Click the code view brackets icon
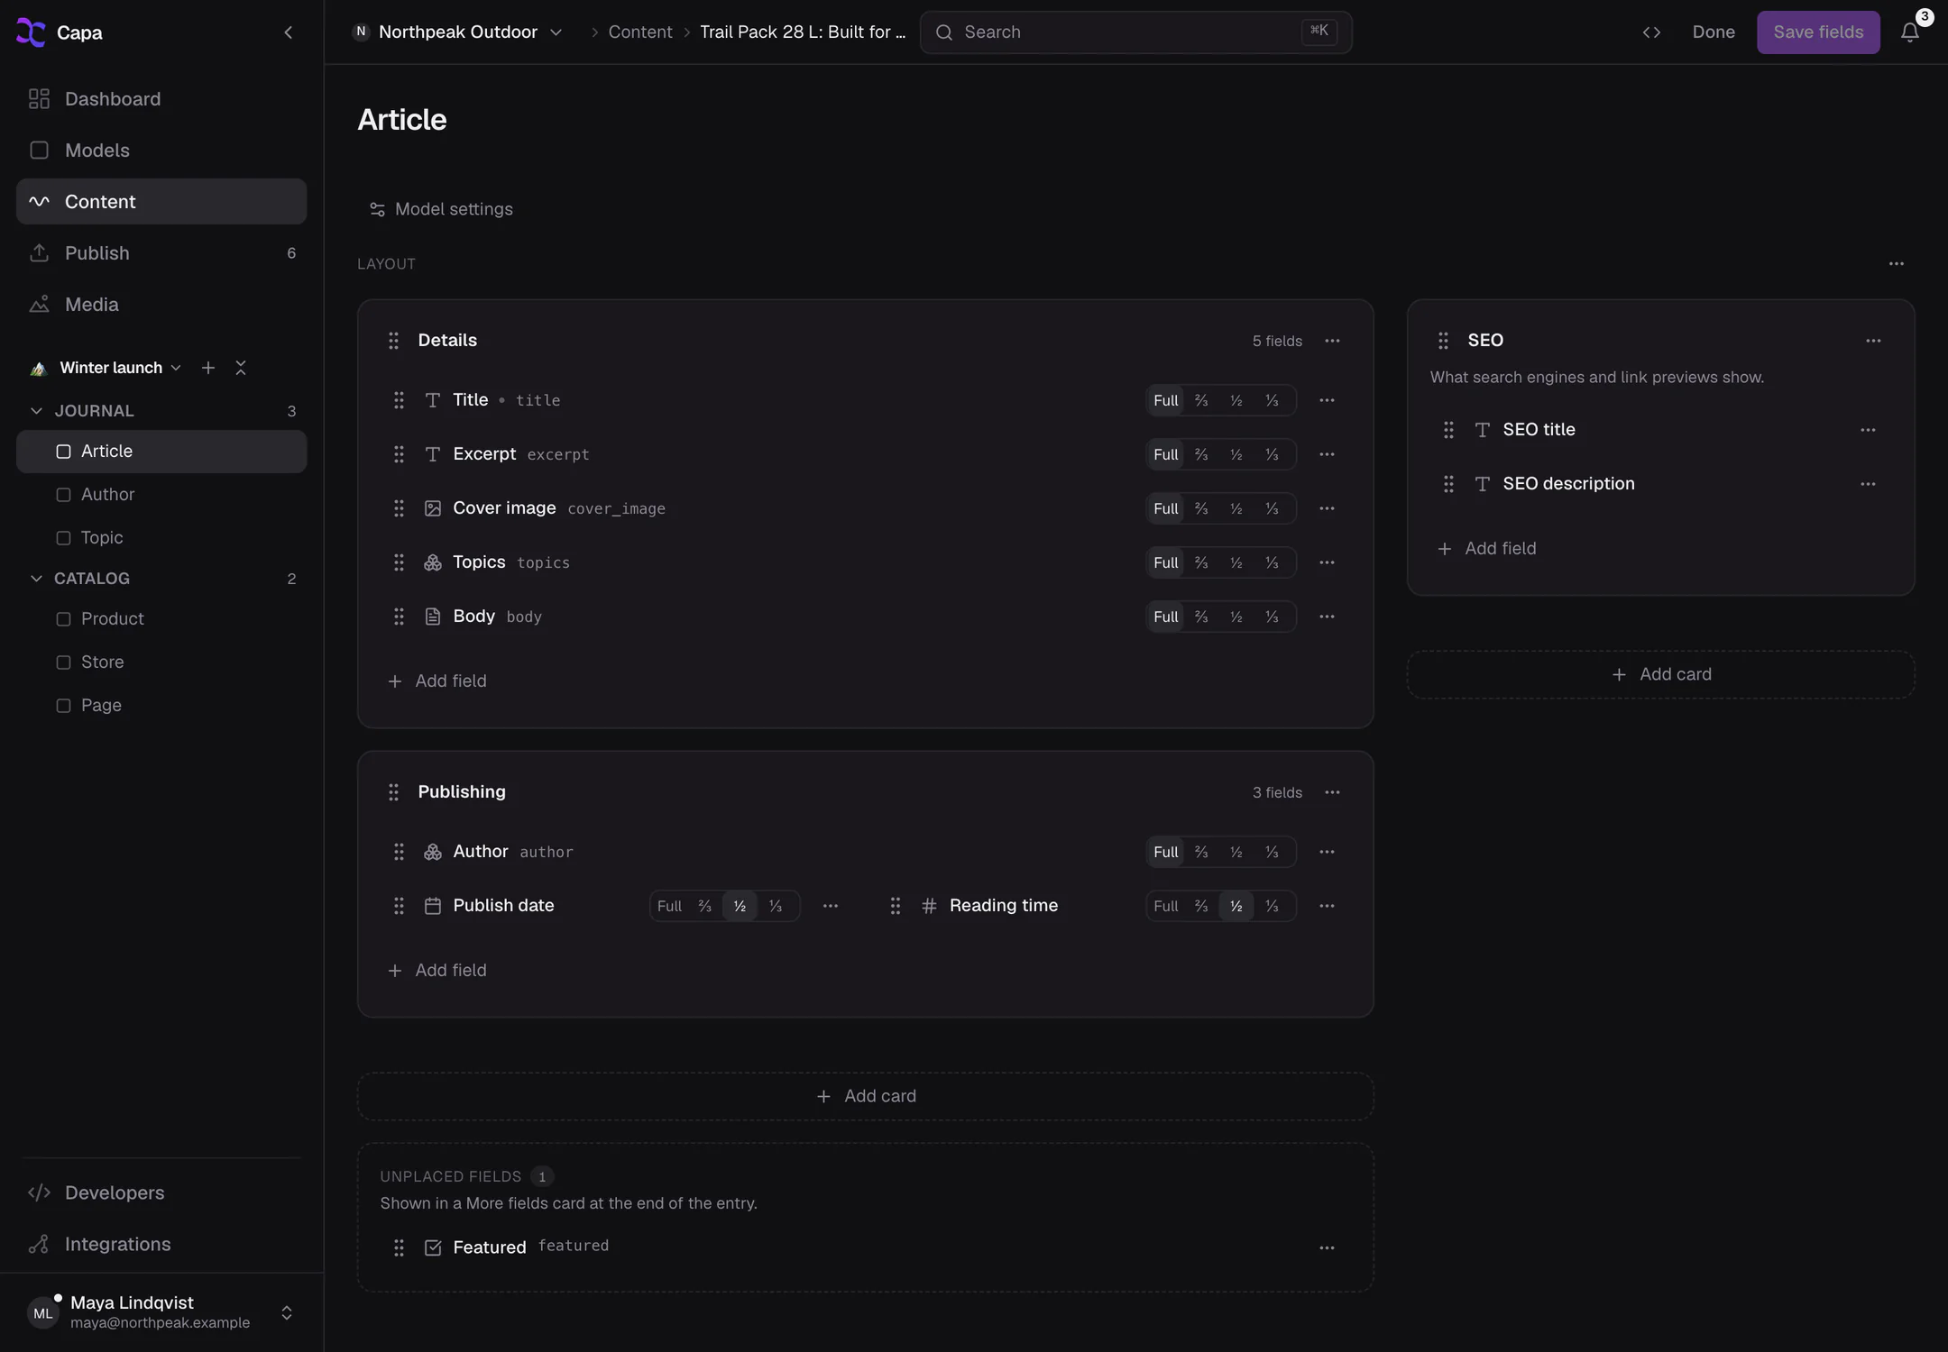Image resolution: width=1948 pixels, height=1352 pixels. tap(1651, 32)
